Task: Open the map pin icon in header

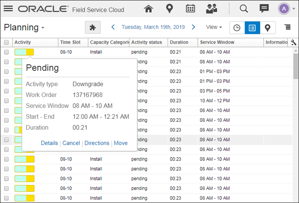Action: 170,8
